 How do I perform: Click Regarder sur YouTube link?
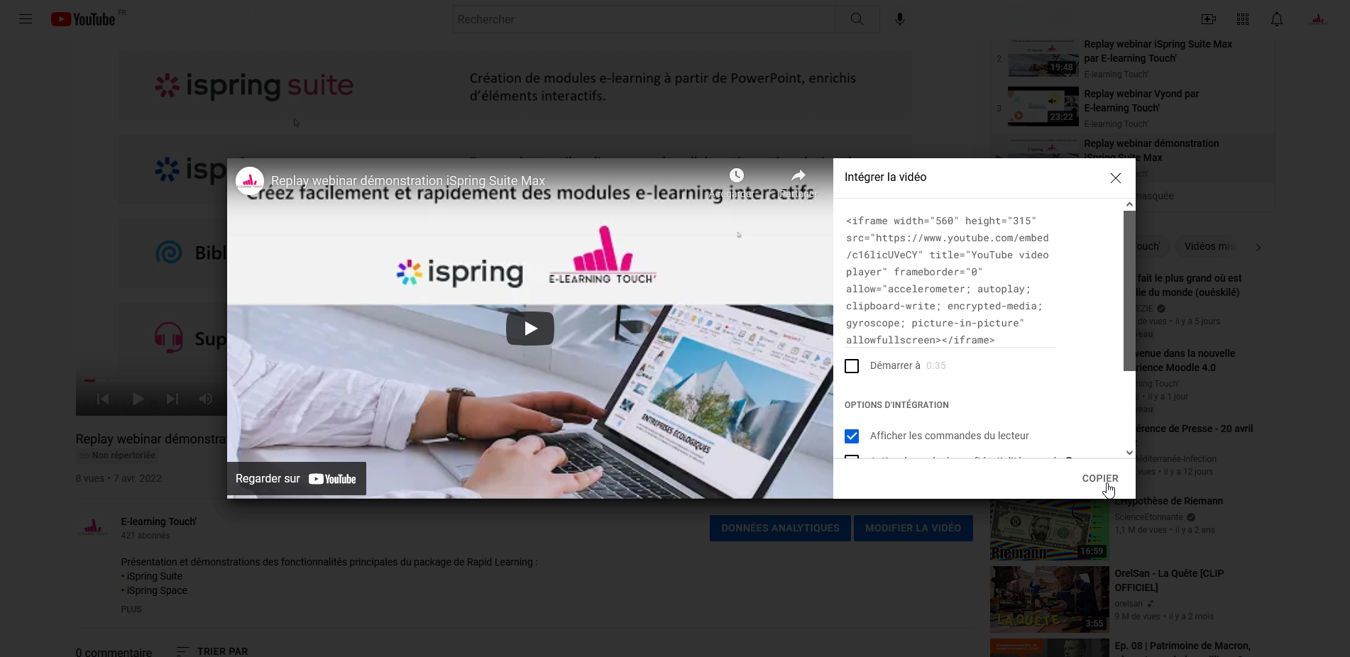point(296,479)
